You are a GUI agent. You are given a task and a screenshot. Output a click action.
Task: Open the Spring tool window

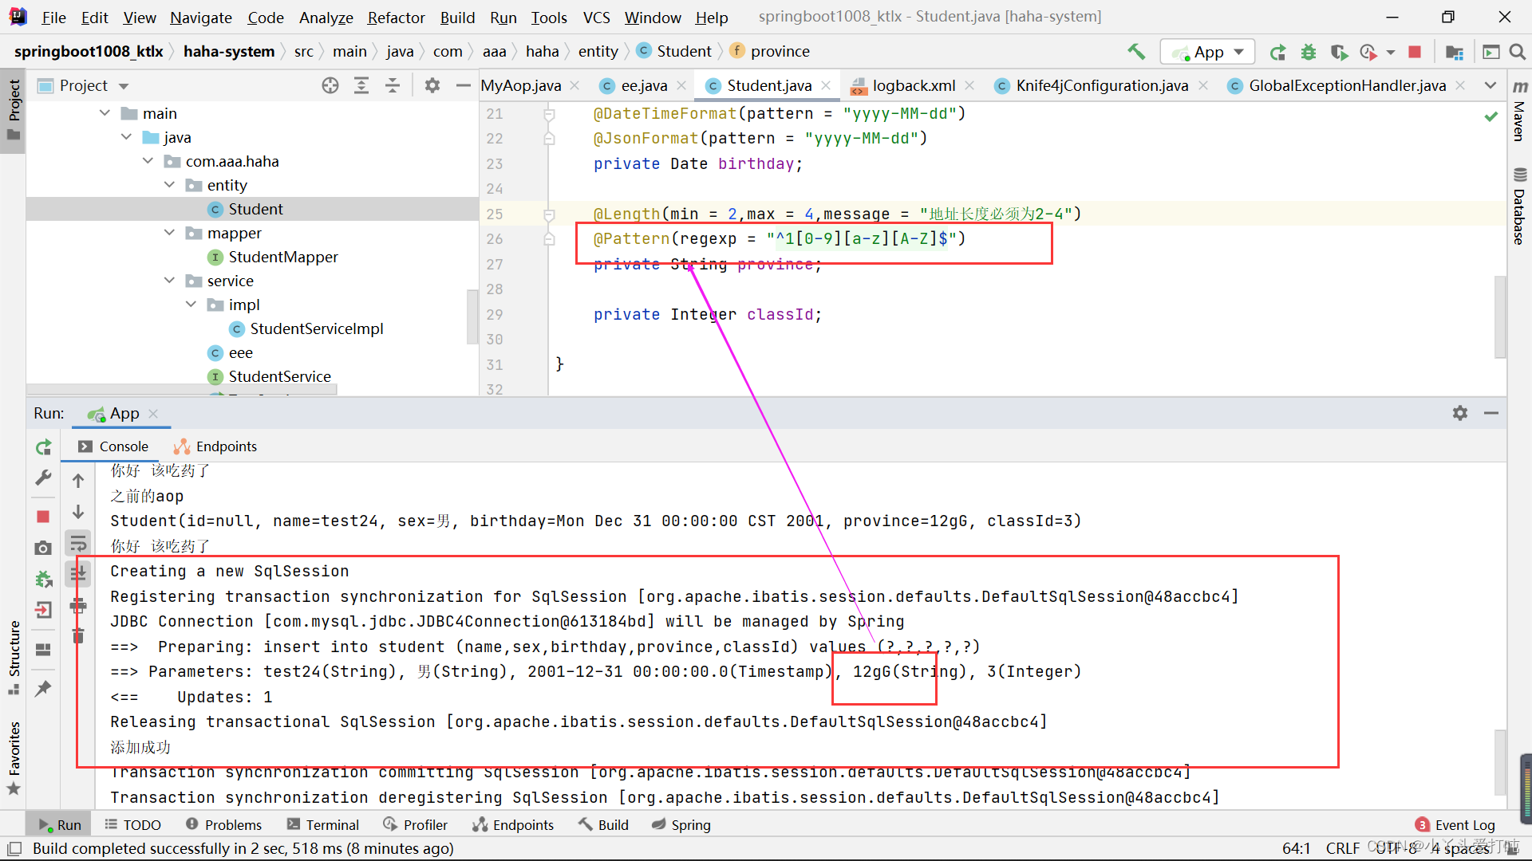click(681, 825)
